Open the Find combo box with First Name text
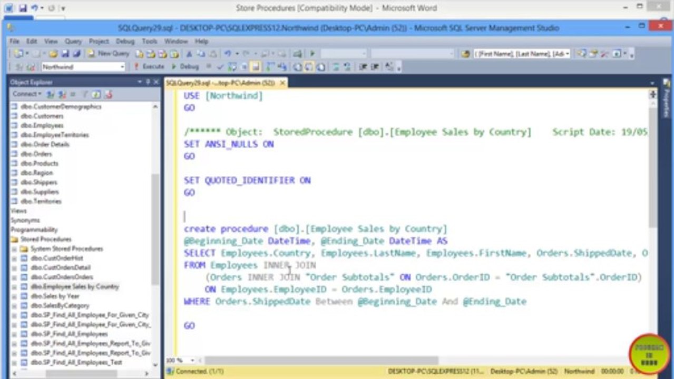This screenshot has width=674, height=379. click(x=522, y=54)
